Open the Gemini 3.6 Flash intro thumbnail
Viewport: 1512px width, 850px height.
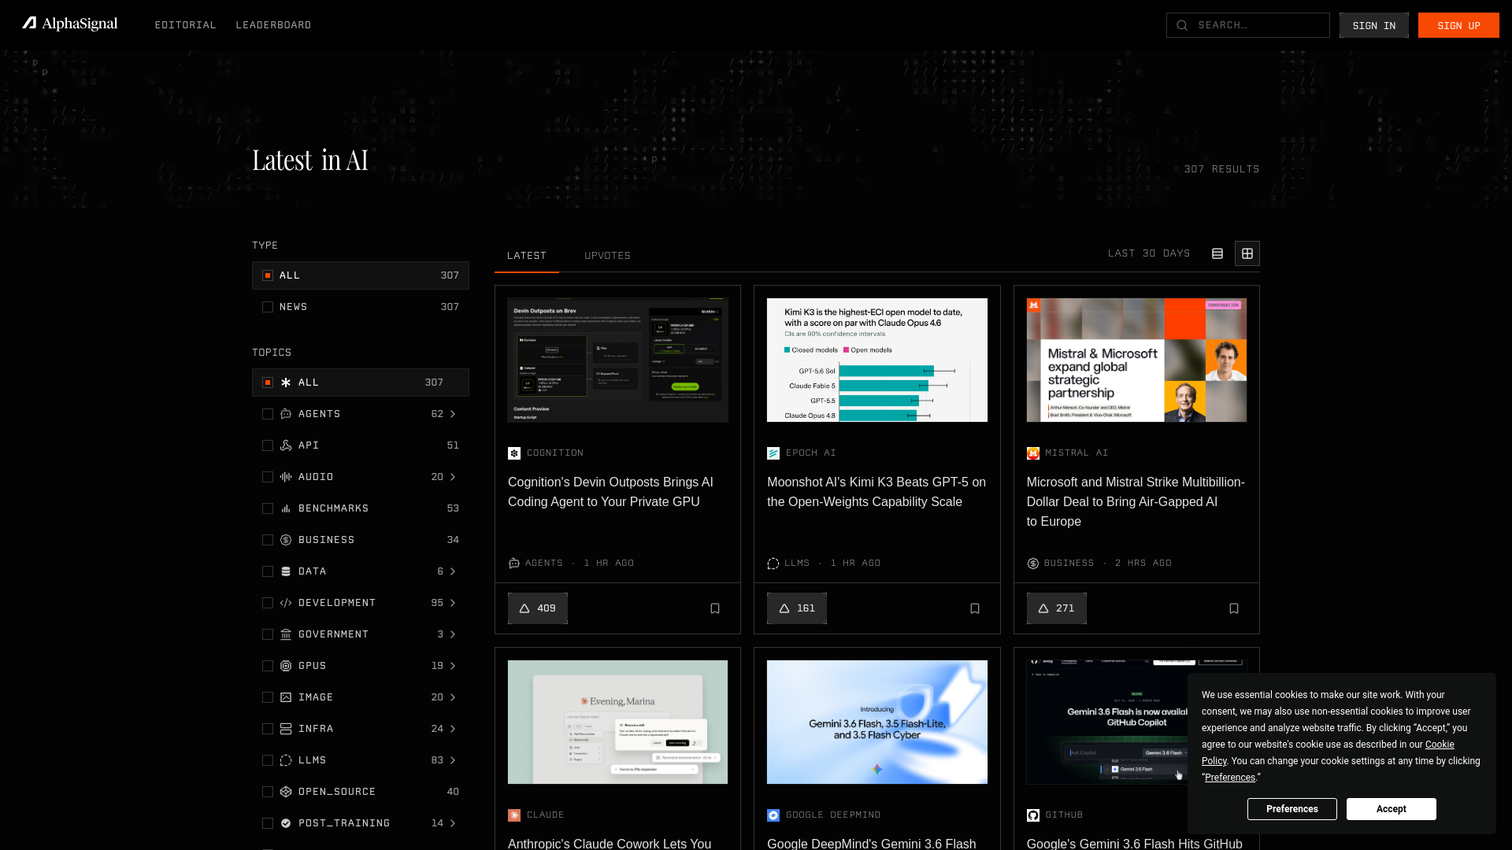point(877,722)
